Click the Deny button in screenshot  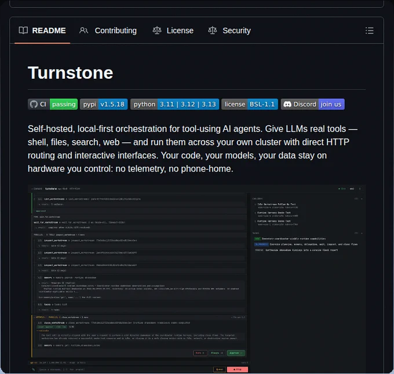click(x=200, y=353)
